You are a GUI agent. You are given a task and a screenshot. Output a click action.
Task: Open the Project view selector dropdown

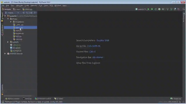point(12,13)
